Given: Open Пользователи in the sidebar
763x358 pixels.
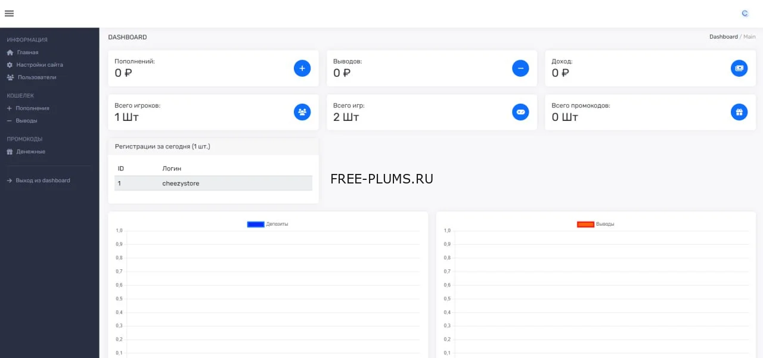Looking at the screenshot, I should tap(37, 77).
